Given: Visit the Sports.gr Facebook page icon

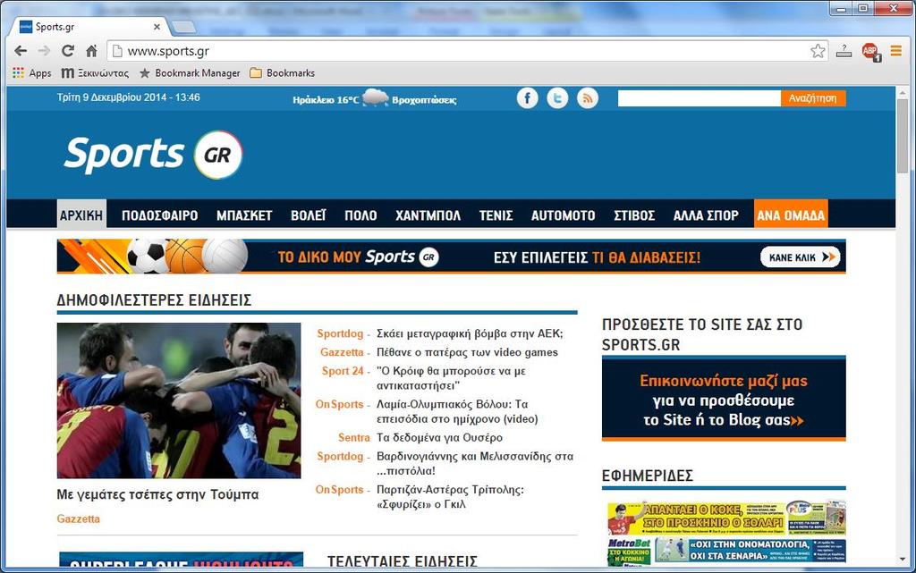Looking at the screenshot, I should click(x=527, y=98).
